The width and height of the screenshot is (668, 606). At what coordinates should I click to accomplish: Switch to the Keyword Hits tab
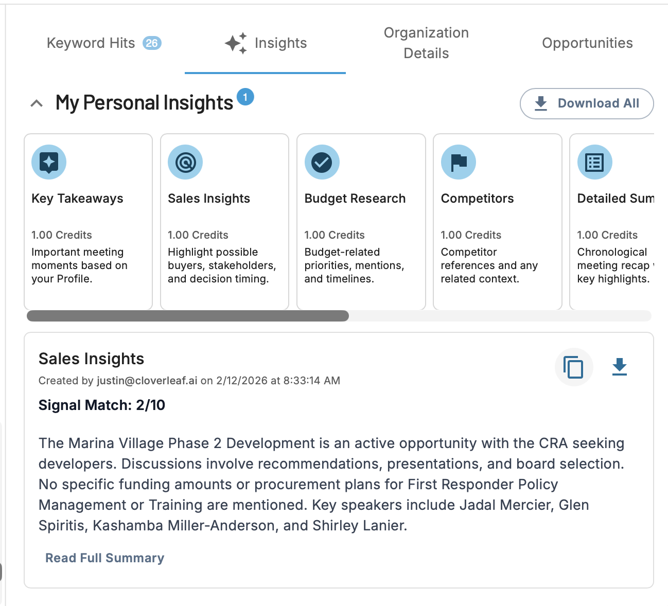tap(91, 43)
